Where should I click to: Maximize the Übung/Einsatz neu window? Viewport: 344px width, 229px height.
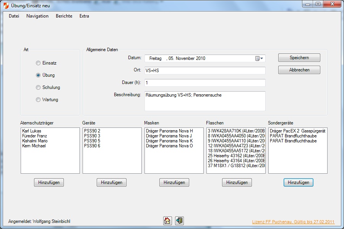[318, 4]
